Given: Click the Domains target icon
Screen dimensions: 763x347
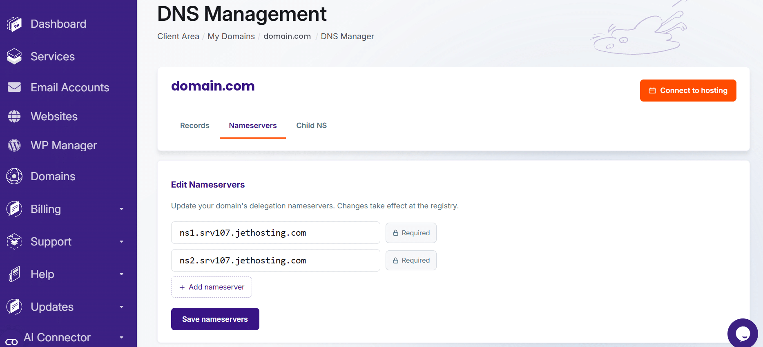Looking at the screenshot, I should coord(14,176).
